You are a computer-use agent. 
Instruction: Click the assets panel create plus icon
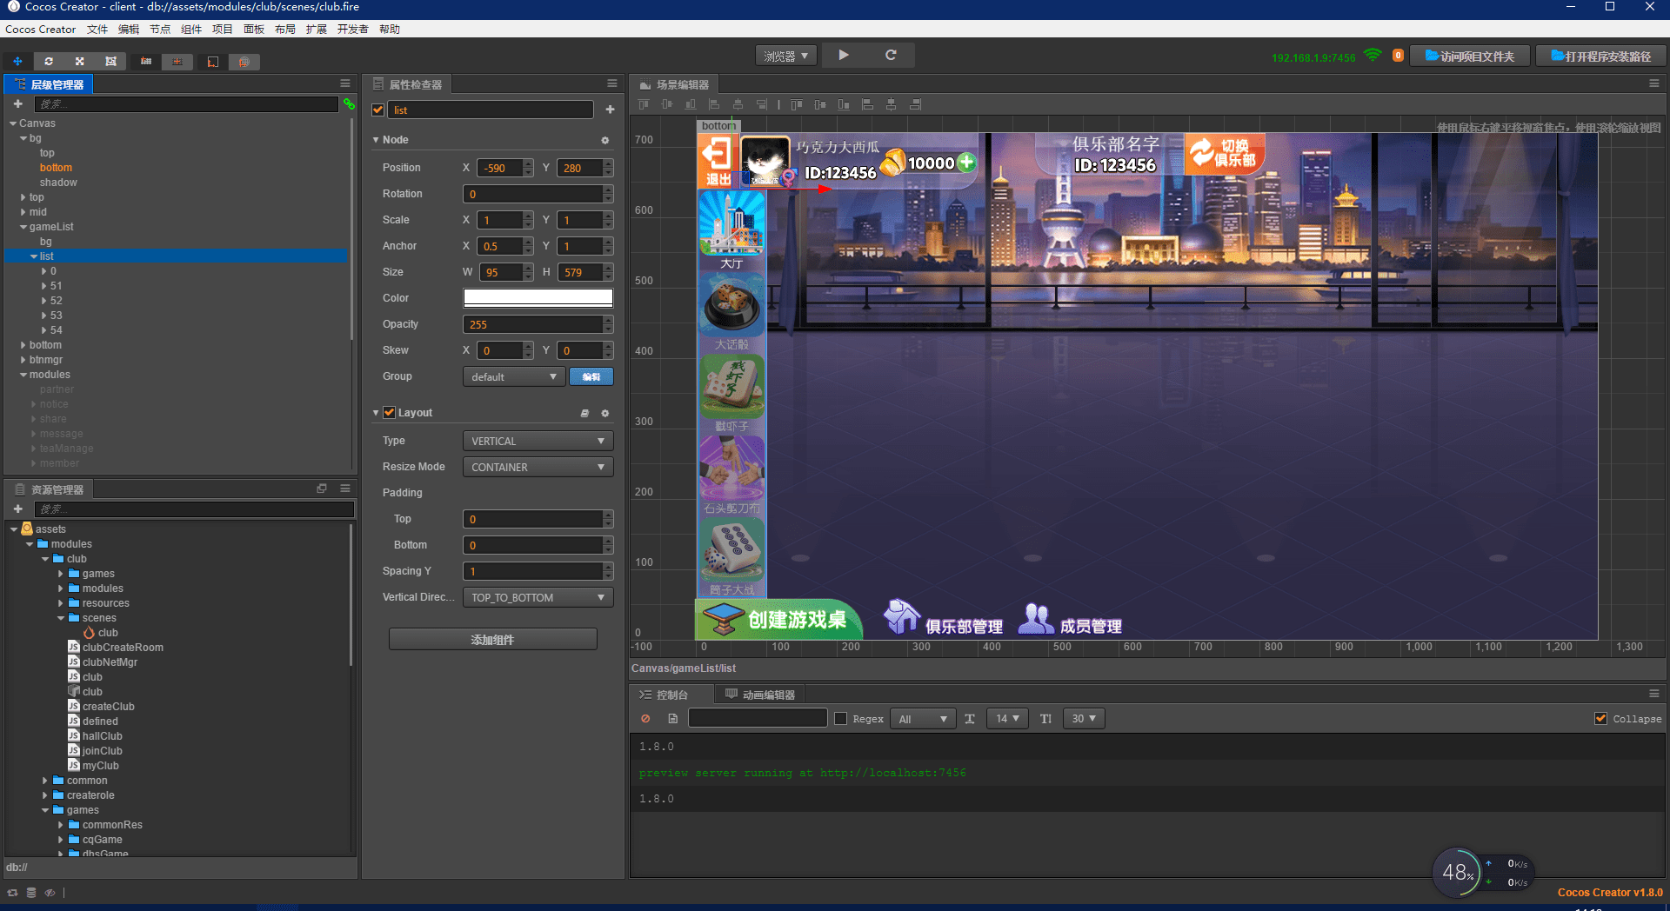17,509
